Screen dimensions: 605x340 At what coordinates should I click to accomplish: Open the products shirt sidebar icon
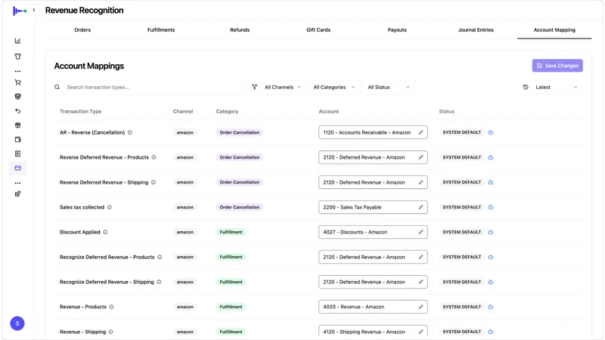point(17,56)
